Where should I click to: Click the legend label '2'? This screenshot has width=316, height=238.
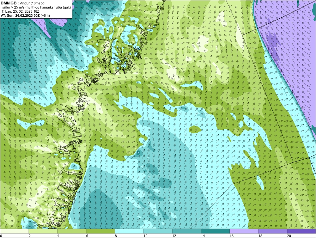30,236
